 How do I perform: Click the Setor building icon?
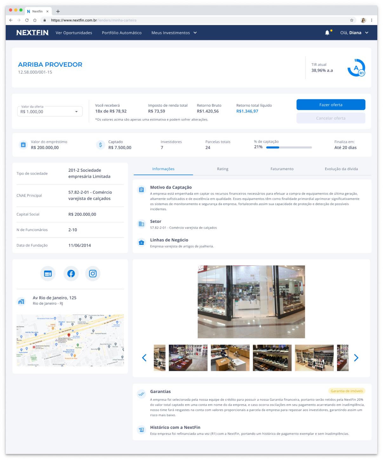tap(142, 224)
